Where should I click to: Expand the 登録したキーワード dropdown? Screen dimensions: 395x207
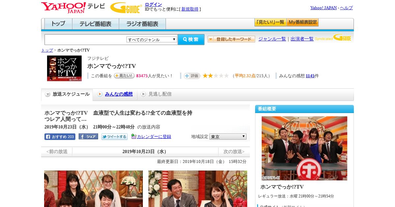[x=231, y=39]
